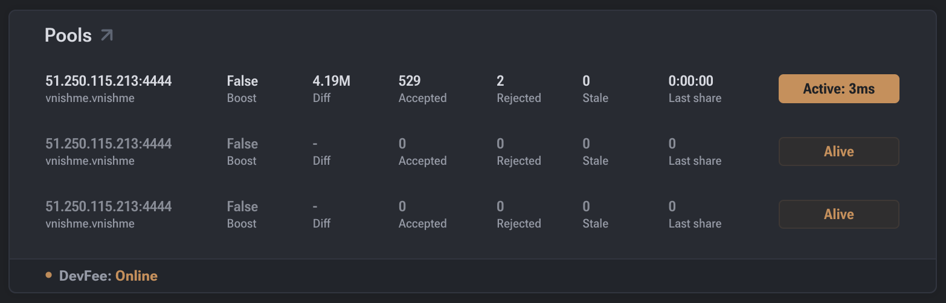Image resolution: width=946 pixels, height=303 pixels.
Task: Click the vnishme.vnishme worker of the active pool
Action: pos(90,98)
